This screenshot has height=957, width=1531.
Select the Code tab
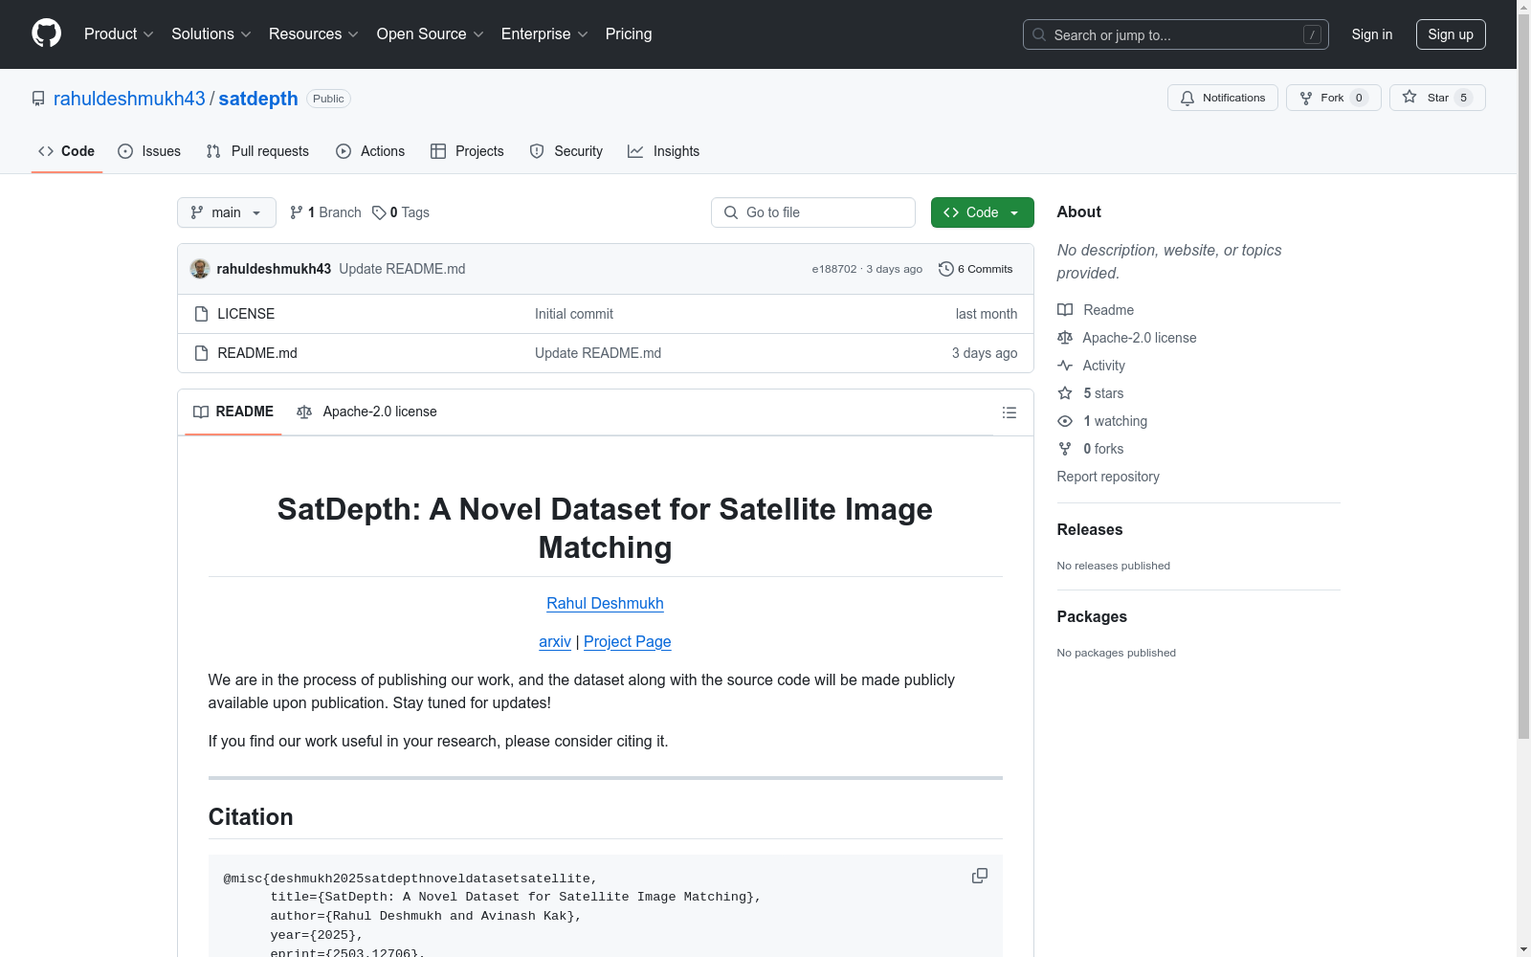click(x=67, y=151)
